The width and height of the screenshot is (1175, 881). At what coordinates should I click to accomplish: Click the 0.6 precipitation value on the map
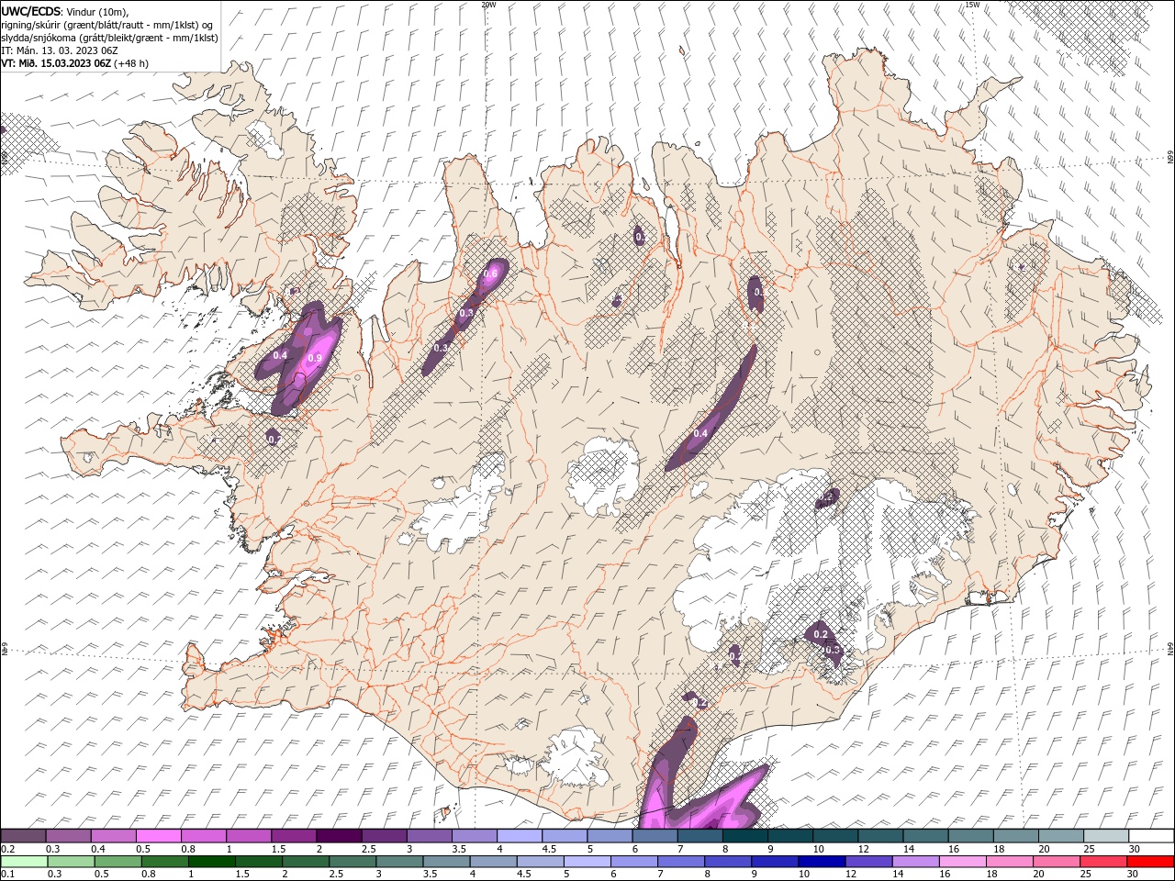pyautogui.click(x=490, y=273)
